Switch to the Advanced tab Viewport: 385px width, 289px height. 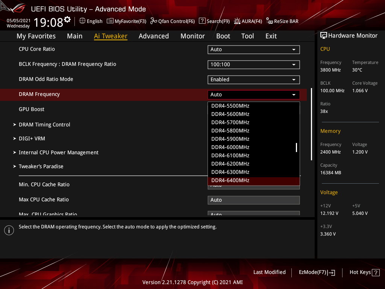tap(153, 36)
